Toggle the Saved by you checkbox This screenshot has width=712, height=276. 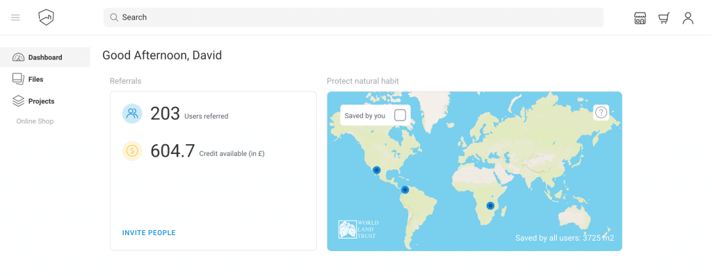pyautogui.click(x=400, y=115)
